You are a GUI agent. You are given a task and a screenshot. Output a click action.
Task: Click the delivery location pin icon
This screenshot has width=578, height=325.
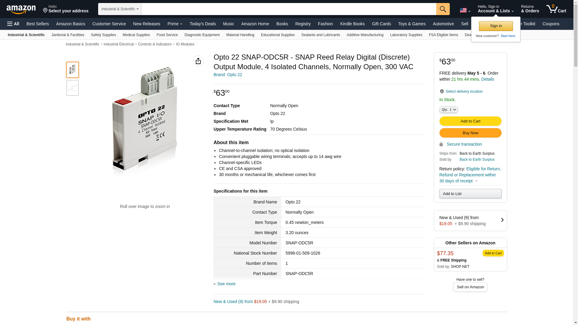(442, 91)
